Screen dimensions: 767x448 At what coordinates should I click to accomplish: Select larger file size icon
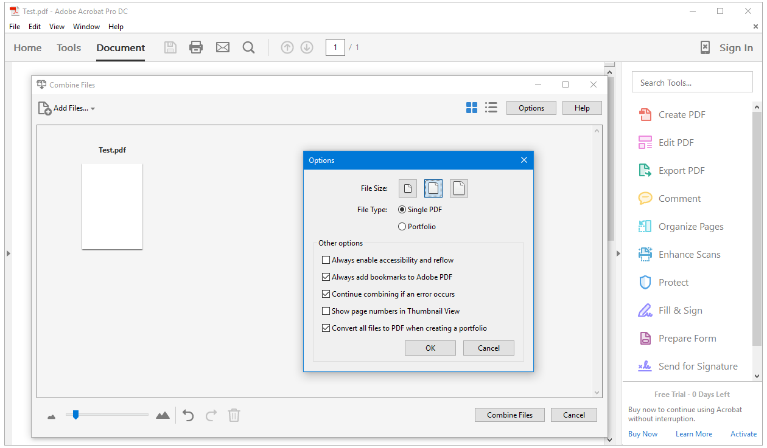point(459,188)
